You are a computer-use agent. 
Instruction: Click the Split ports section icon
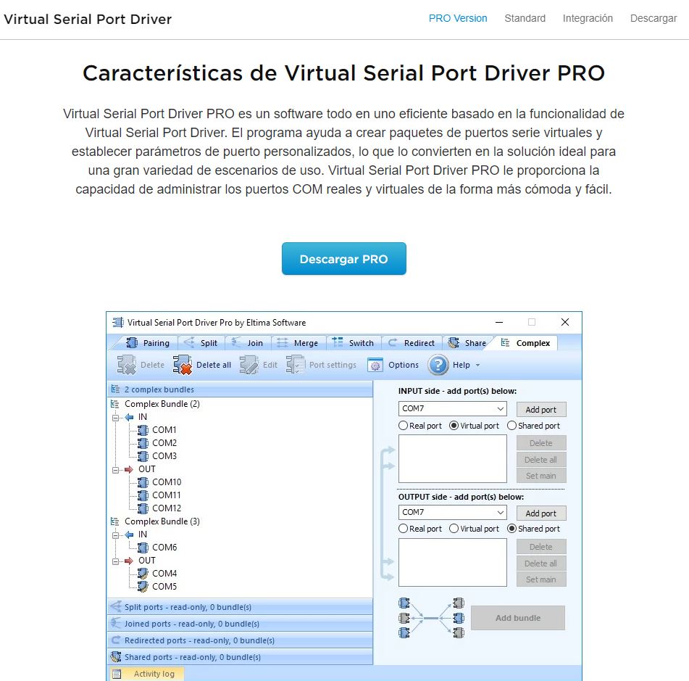tap(116, 606)
